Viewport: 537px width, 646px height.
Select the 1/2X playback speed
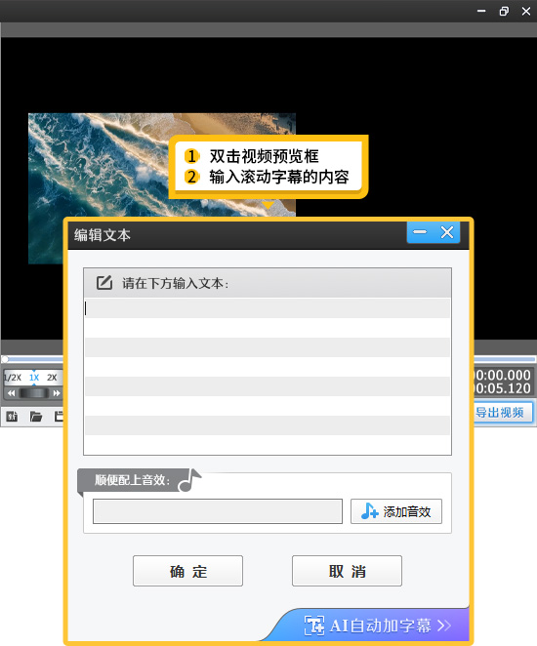pos(13,378)
